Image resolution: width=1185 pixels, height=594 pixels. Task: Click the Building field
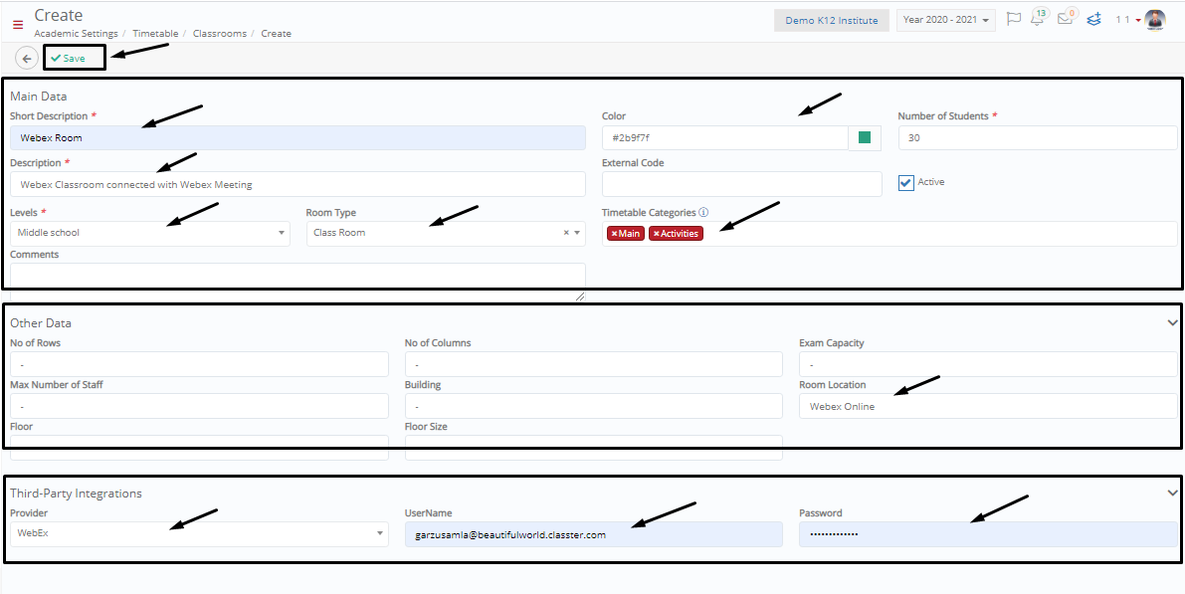point(594,406)
